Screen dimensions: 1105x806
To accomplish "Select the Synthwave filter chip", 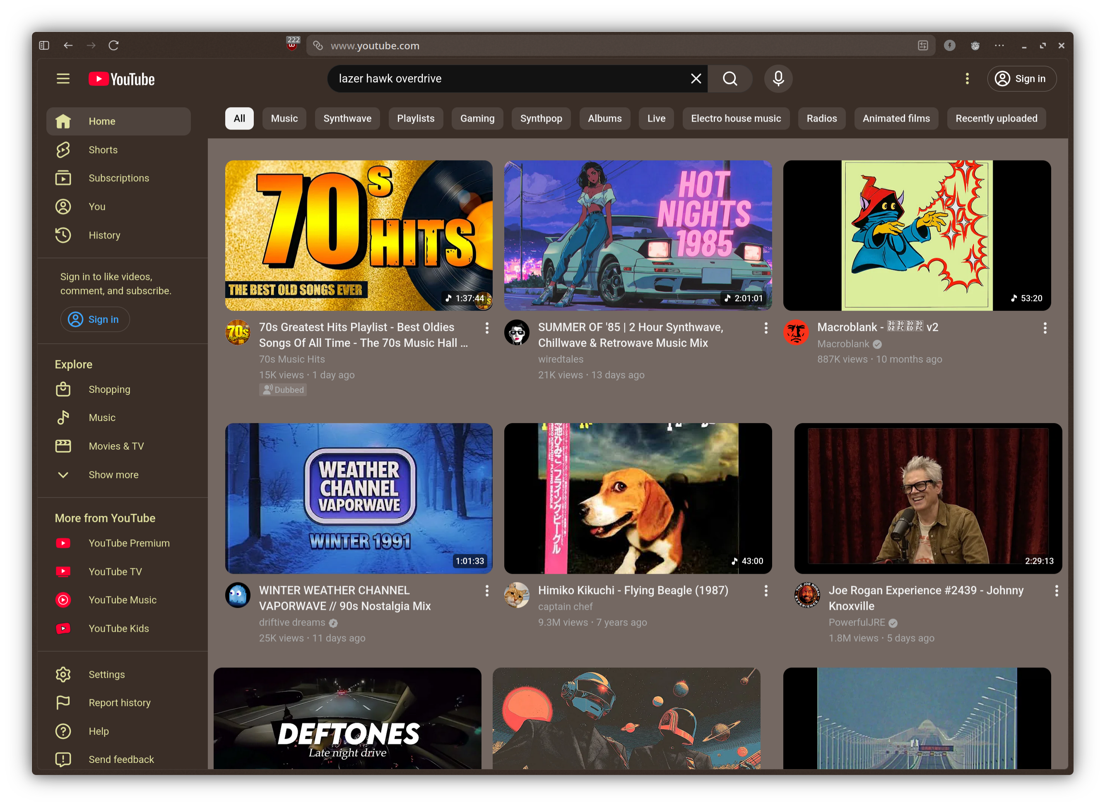I will (x=347, y=118).
